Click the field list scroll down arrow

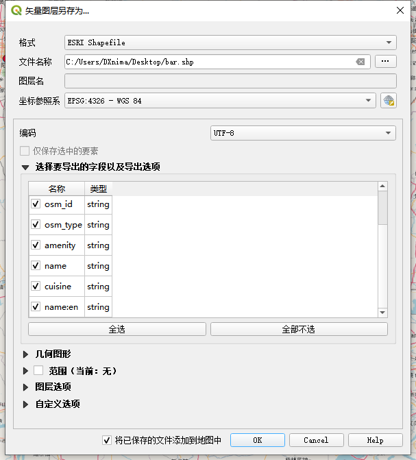click(382, 313)
